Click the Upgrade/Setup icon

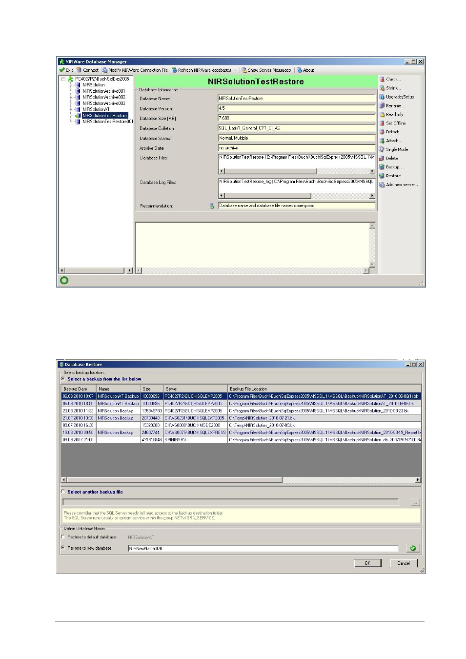(382, 97)
